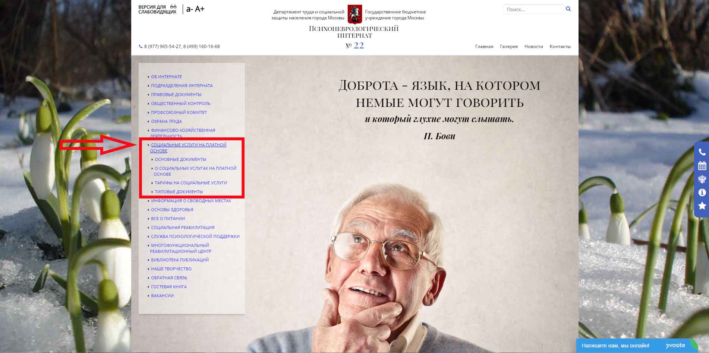Screen dimensions: 709x353
Task: Open Контакты in top menu
Action: coord(560,47)
